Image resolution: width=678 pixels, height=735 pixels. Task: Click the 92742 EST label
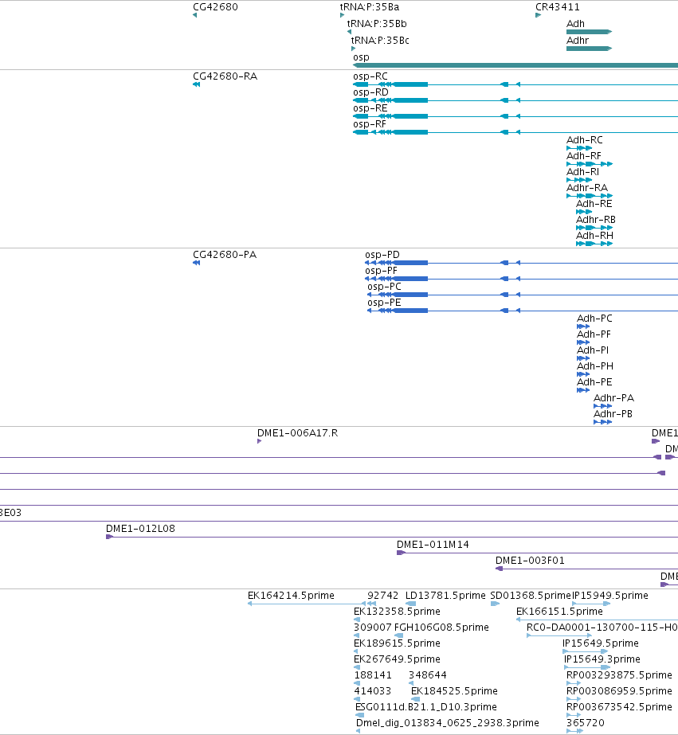pyautogui.click(x=383, y=596)
